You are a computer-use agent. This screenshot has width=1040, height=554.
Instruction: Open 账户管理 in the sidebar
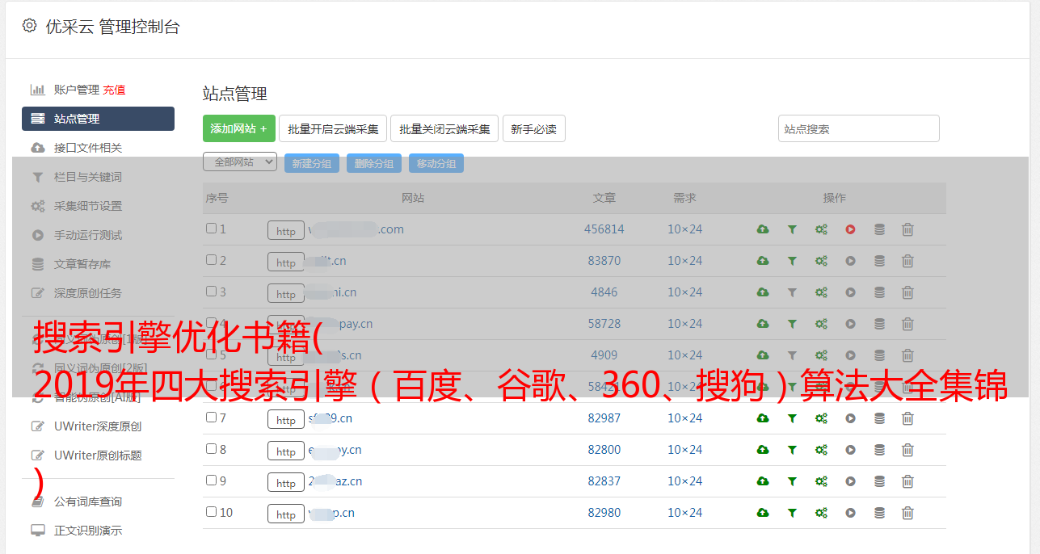pos(77,90)
